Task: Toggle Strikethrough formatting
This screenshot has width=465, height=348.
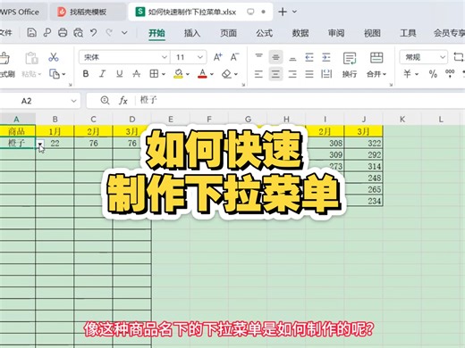Action: 137,73
